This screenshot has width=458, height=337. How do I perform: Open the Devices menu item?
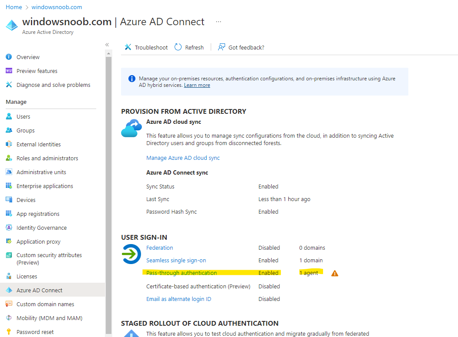pos(26,200)
